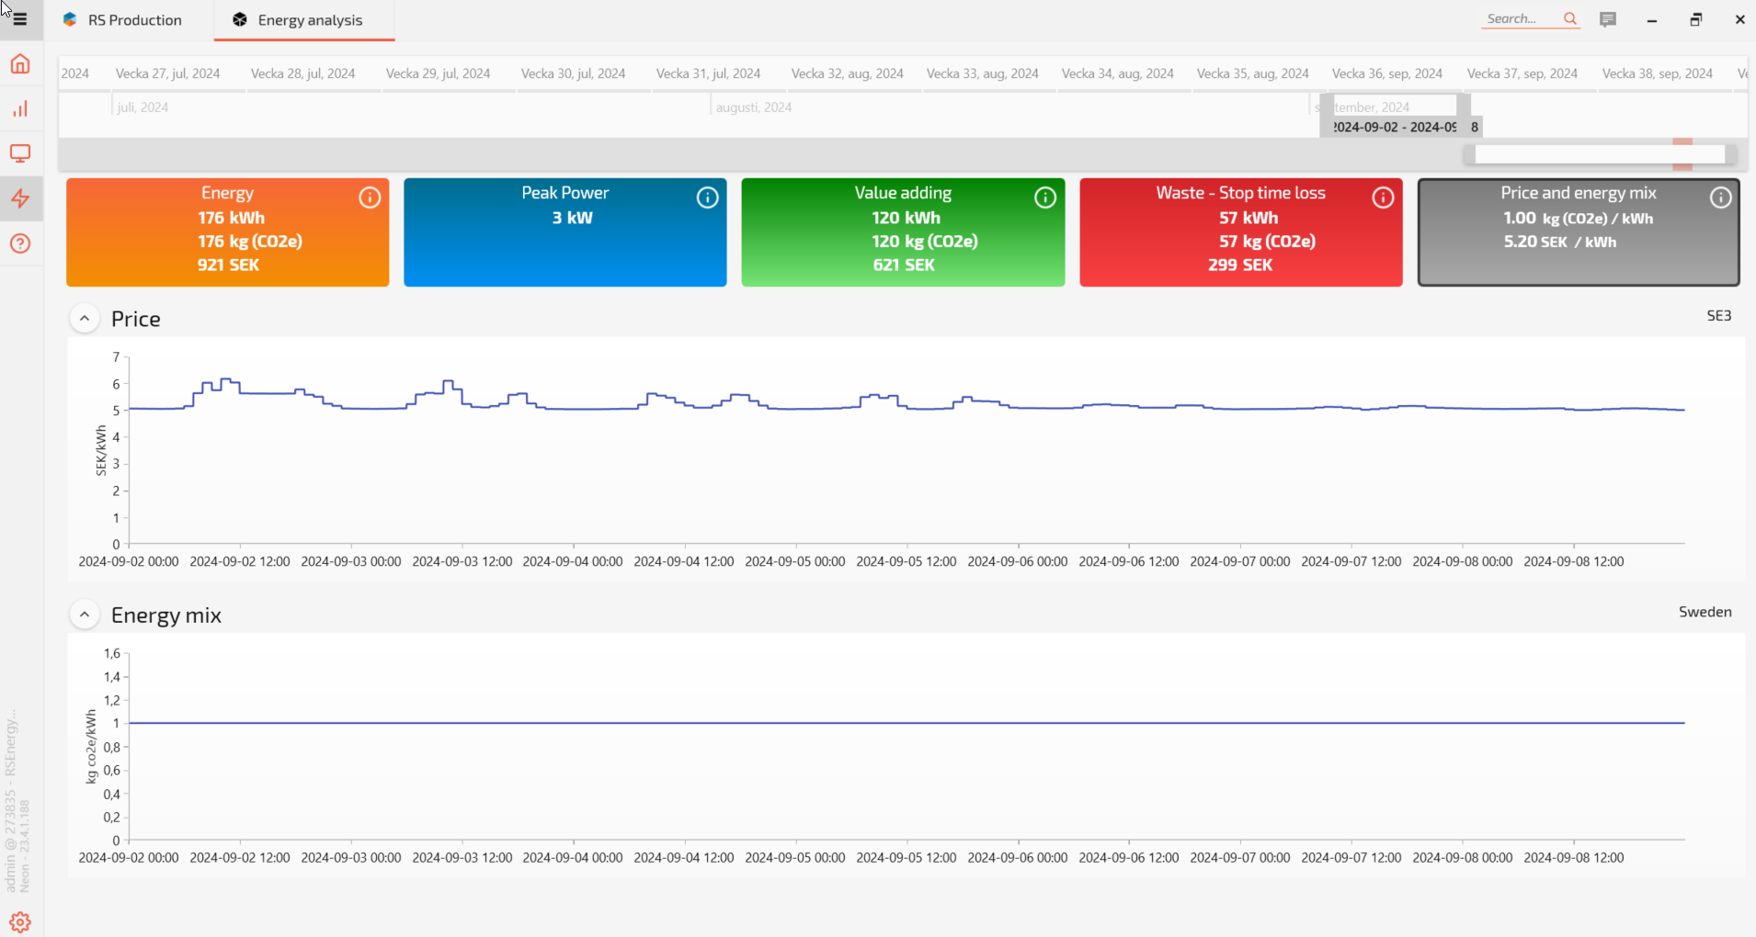
Task: Open the help question mark icon
Action: [20, 243]
